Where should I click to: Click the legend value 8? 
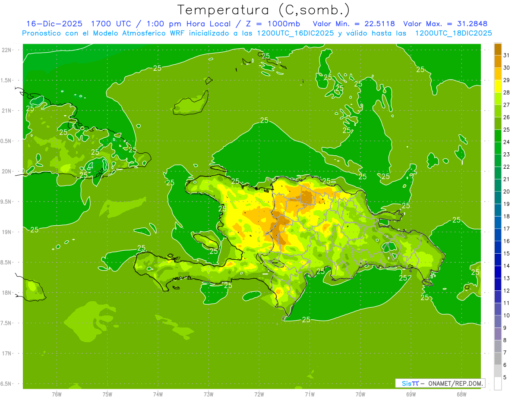click(x=505, y=340)
